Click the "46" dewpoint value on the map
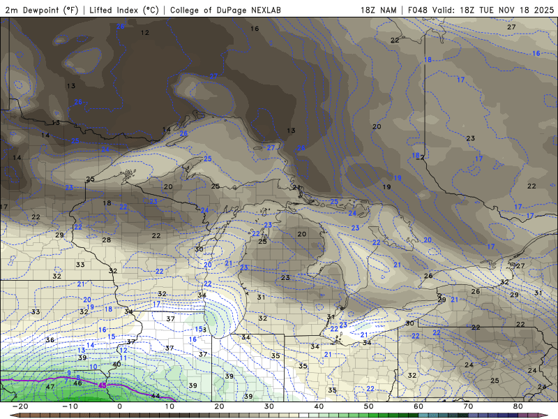The image size is (558, 419). tap(77, 383)
